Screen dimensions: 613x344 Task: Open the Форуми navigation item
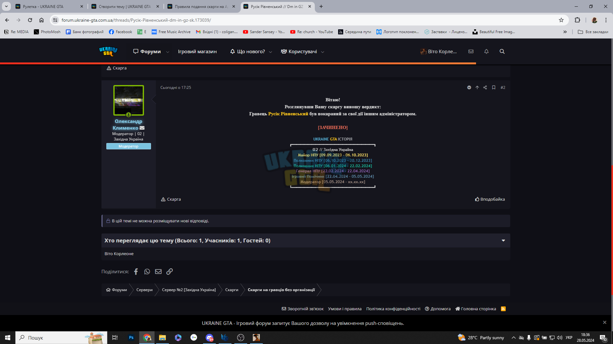click(x=147, y=52)
